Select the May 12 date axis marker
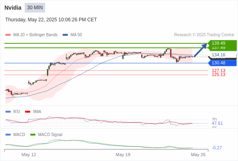The width and height of the screenshot is (238, 161). click(29, 155)
